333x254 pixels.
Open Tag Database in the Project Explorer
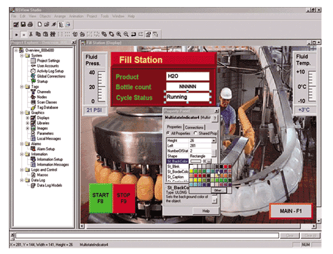[x=47, y=108]
